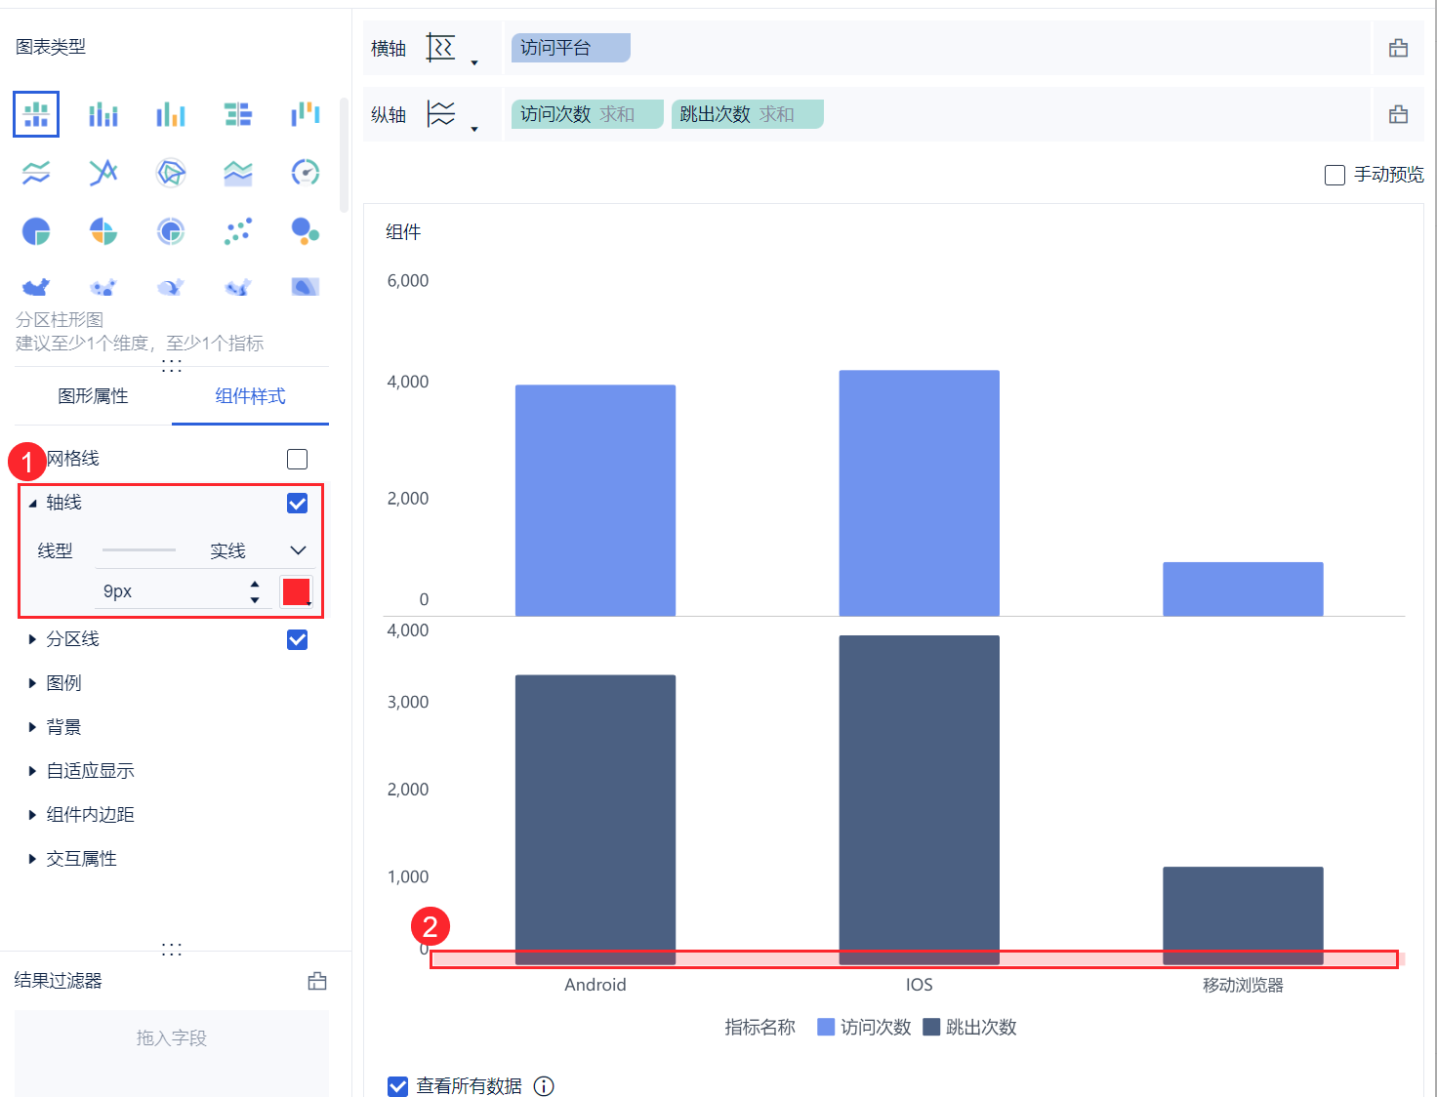Select the region map chart icon

click(36, 287)
